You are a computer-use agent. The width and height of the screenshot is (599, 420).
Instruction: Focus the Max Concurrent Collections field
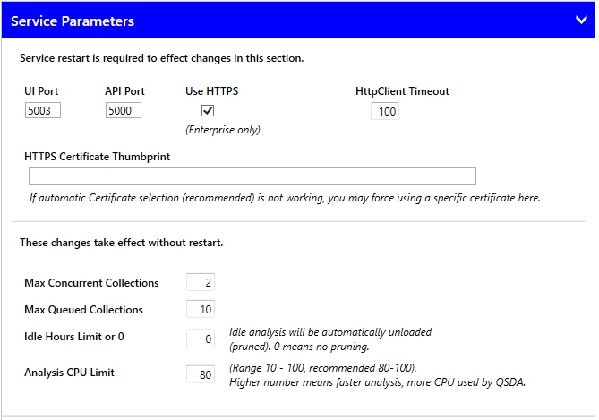(x=201, y=283)
